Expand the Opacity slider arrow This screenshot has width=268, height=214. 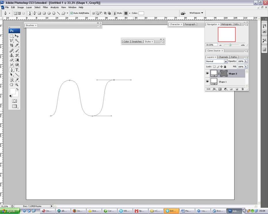246,61
